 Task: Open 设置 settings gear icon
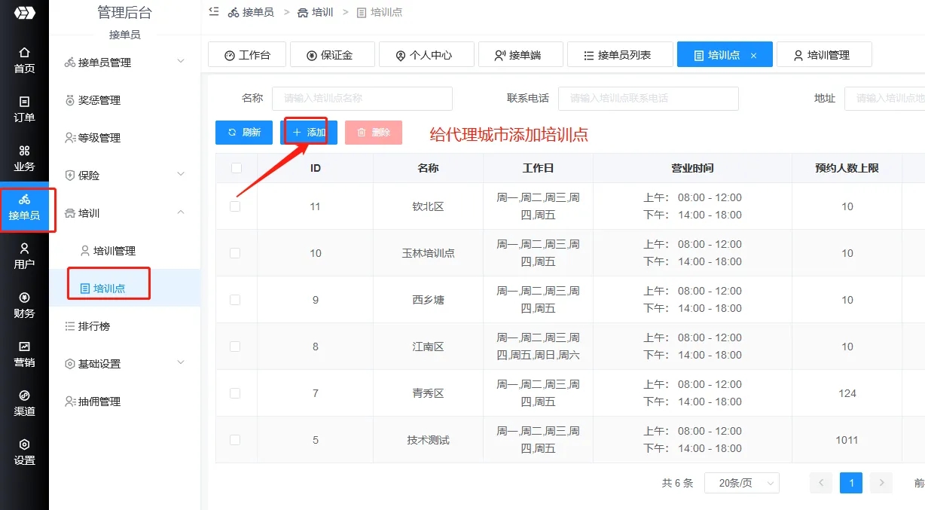(x=24, y=452)
